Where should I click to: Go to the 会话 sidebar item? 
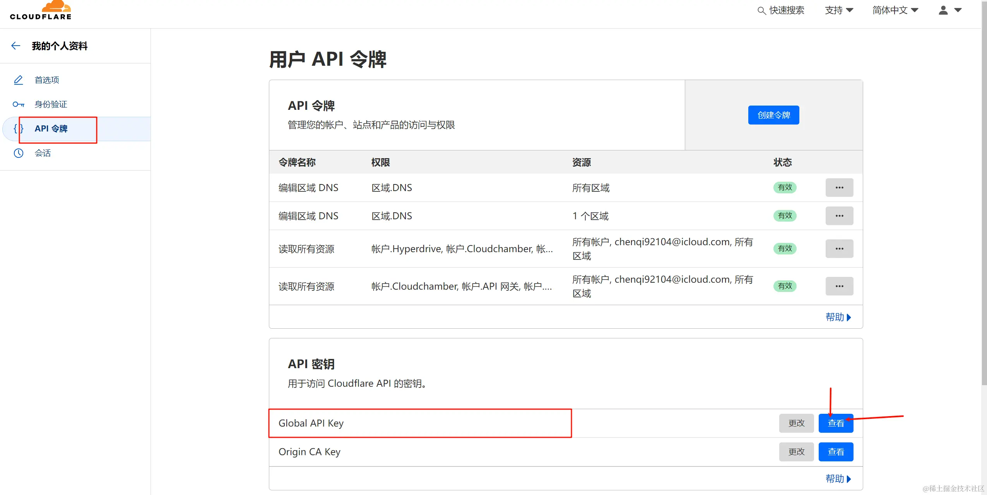tap(43, 153)
